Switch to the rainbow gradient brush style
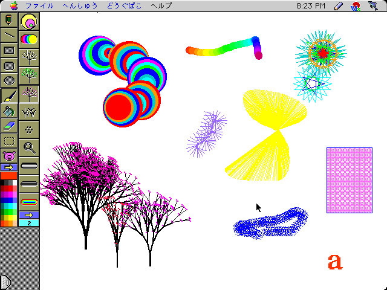This screenshot has height=290, width=387. click(28, 39)
